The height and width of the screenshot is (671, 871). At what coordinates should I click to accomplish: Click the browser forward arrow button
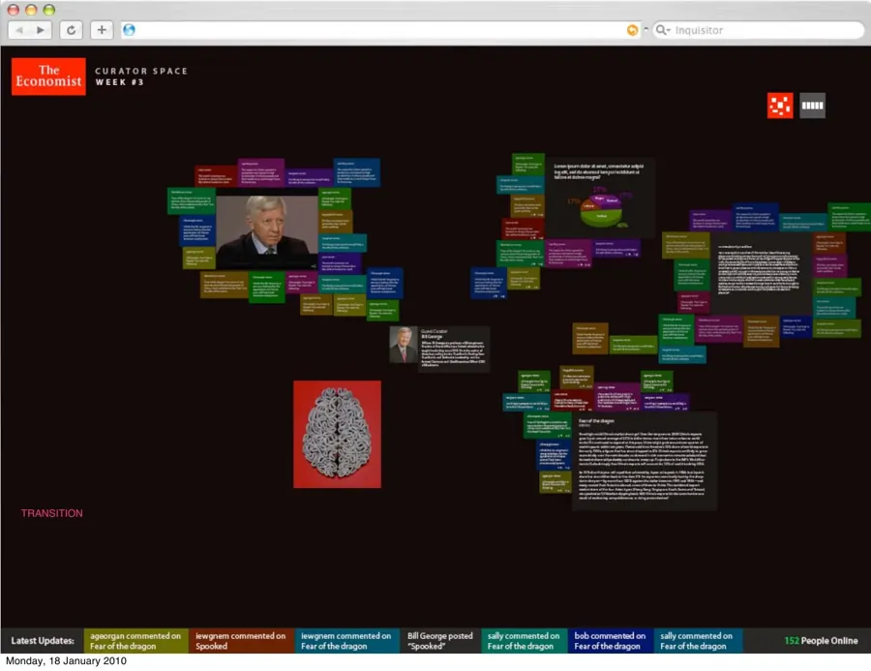(41, 30)
